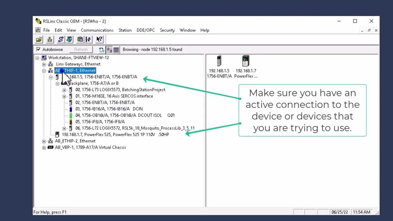
Task: Click the 11:54 AM status bar clock
Action: [361, 212]
